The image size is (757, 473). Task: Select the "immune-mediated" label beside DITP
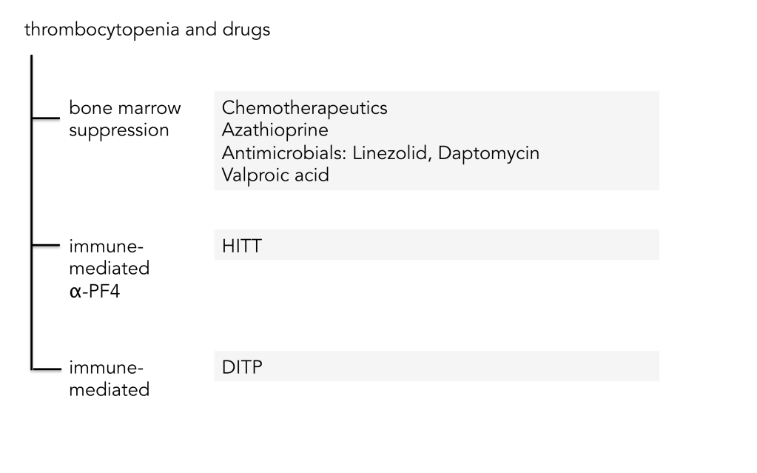click(110, 378)
